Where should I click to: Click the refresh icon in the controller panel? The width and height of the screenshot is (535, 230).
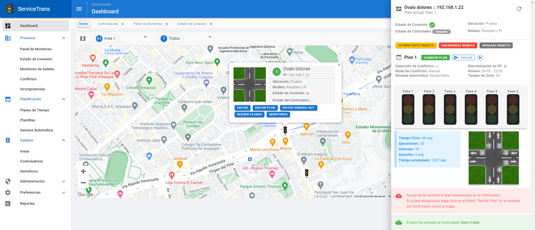click(519, 9)
